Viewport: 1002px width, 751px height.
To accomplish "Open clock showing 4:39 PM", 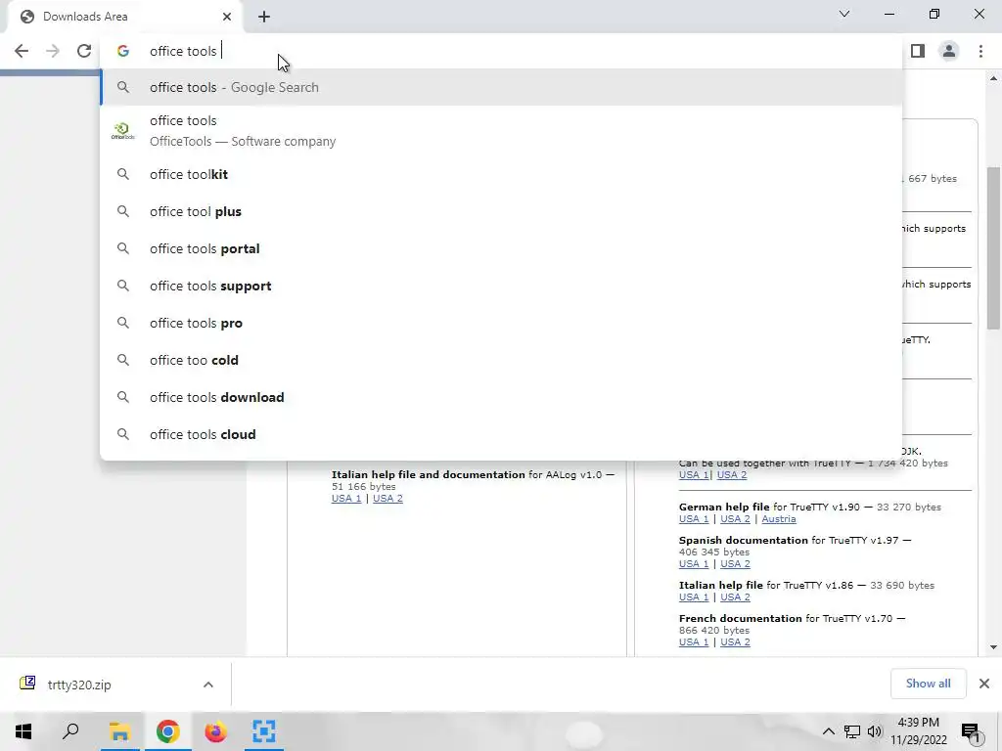I will click(x=918, y=731).
